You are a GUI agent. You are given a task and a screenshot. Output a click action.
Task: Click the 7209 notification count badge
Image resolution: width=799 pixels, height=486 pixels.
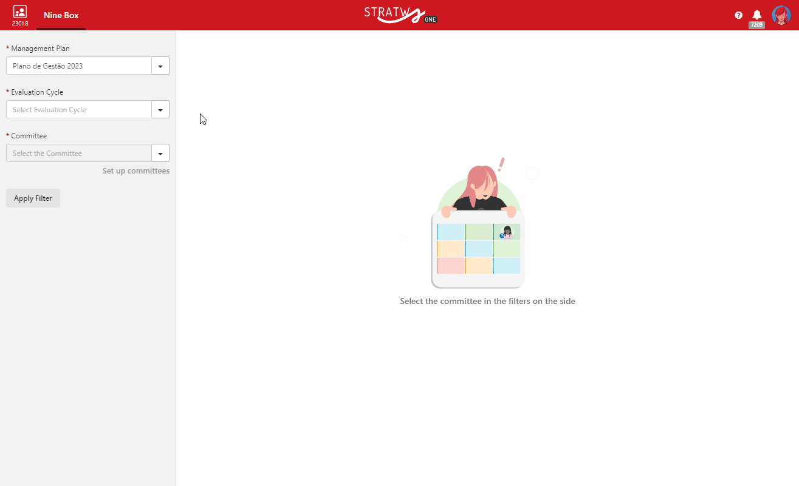[756, 25]
